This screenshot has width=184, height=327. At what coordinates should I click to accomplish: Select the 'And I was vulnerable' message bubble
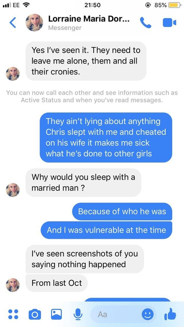click(x=106, y=230)
